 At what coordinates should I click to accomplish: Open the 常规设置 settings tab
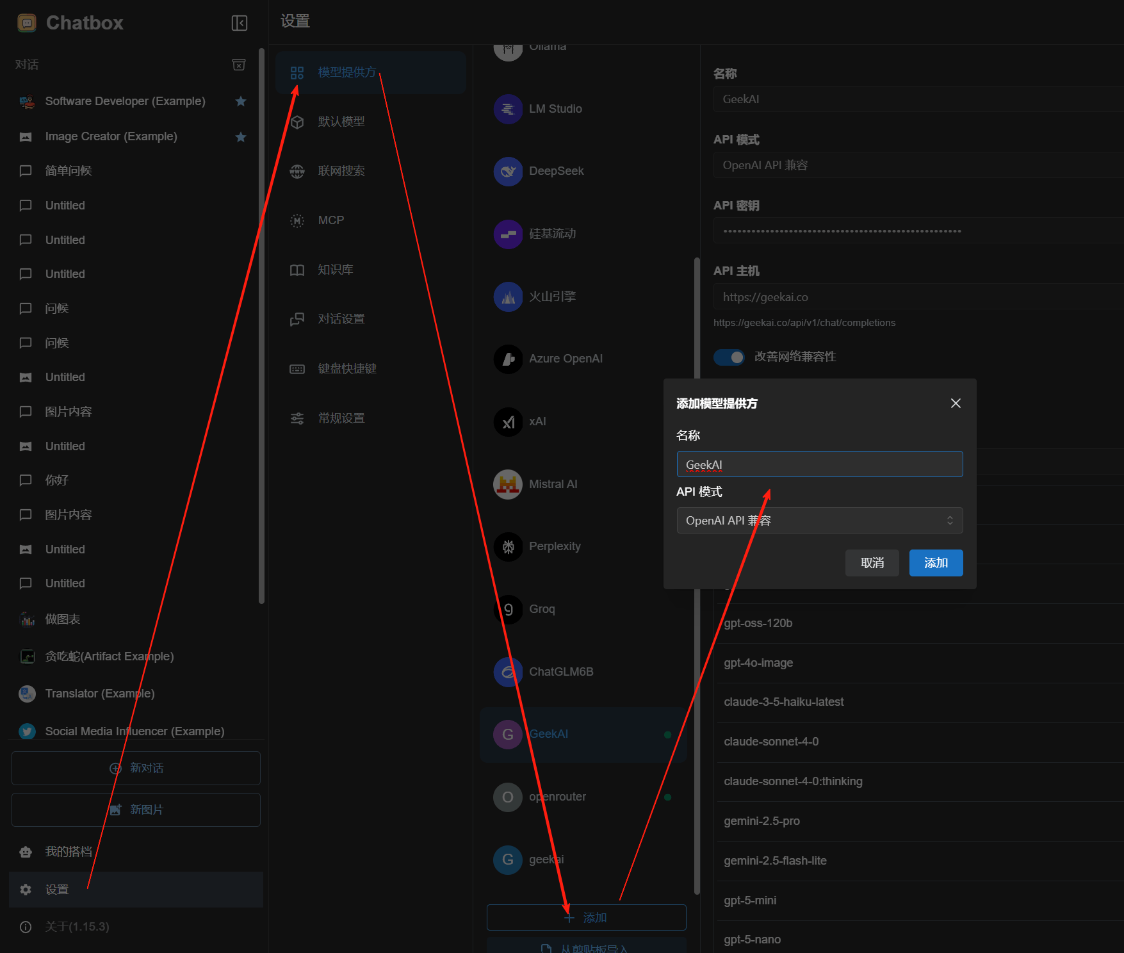click(371, 418)
